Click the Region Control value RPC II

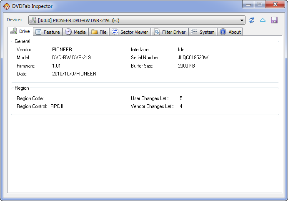(57, 106)
